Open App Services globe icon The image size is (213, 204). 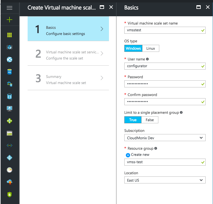(10, 60)
